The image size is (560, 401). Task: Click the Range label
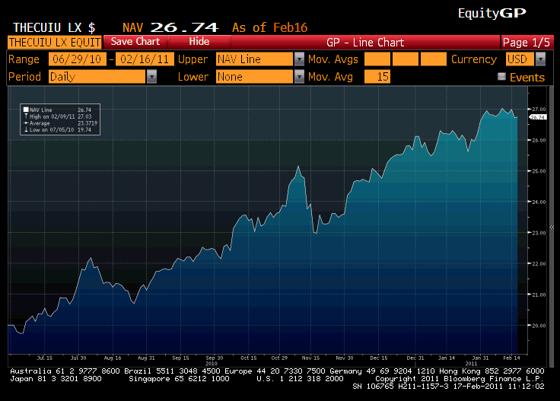point(24,59)
